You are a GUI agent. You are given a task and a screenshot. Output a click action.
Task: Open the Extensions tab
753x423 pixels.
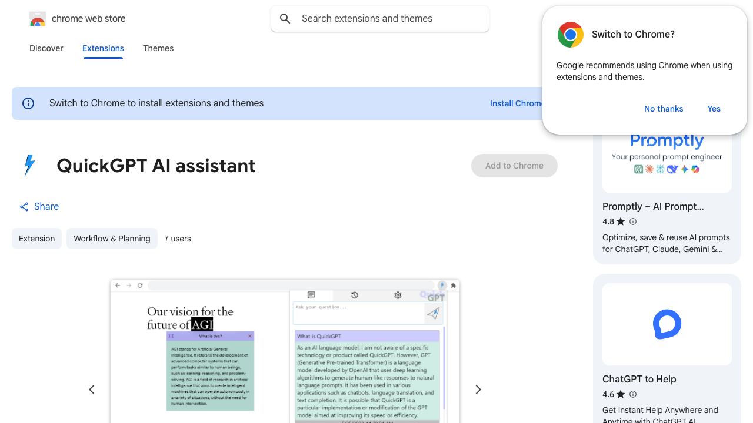103,48
